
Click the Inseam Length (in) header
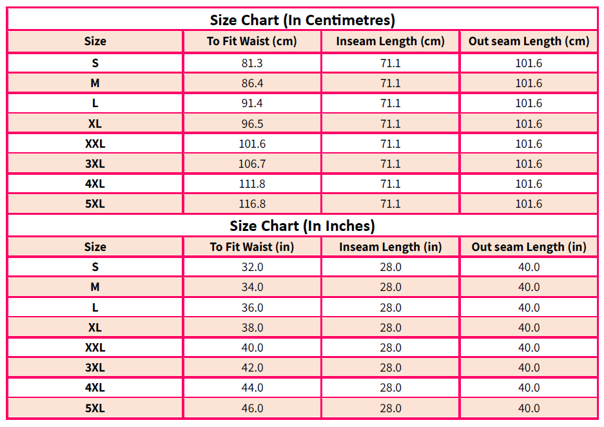coord(390,247)
